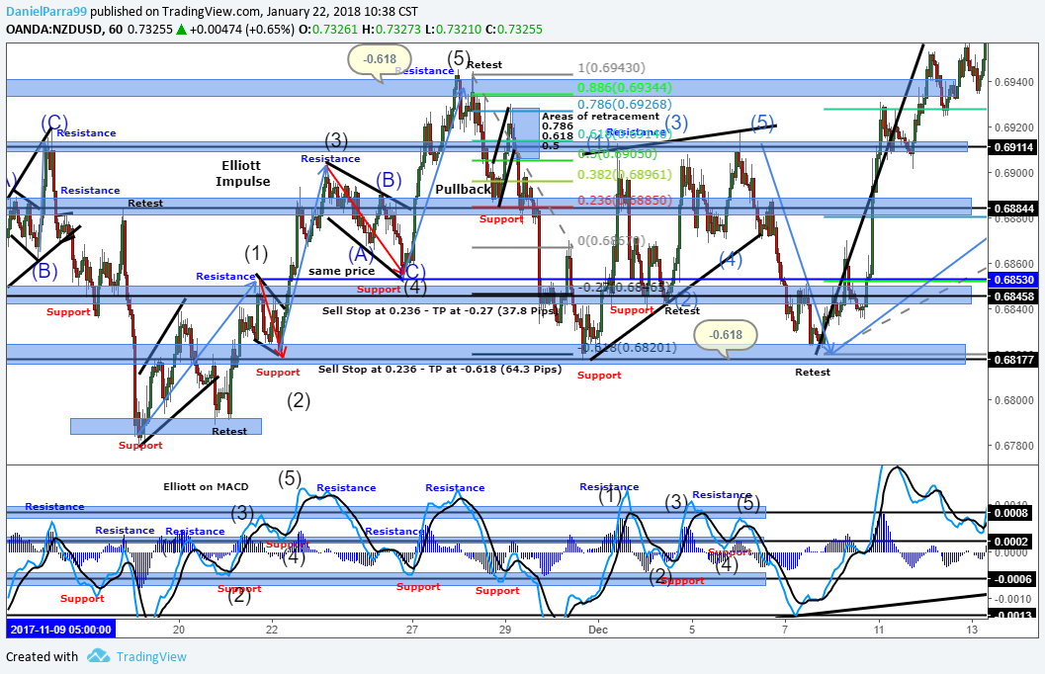Click the 2017-11-09 05:00:00 date marker
Screen dimensions: 1045x674
(60, 630)
